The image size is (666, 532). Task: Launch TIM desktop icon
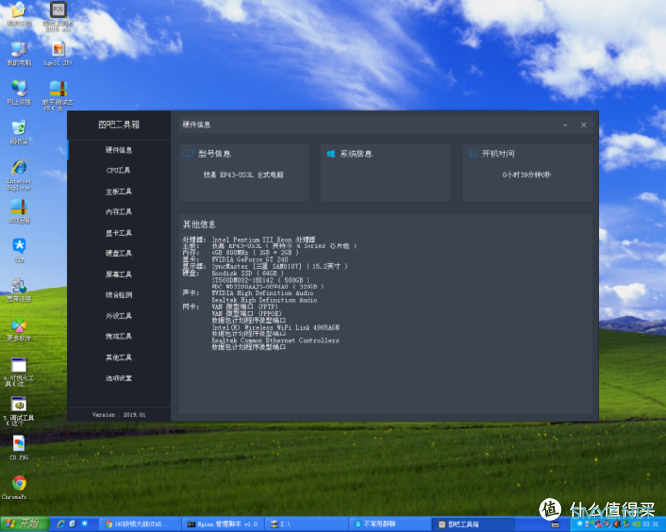pos(20,250)
